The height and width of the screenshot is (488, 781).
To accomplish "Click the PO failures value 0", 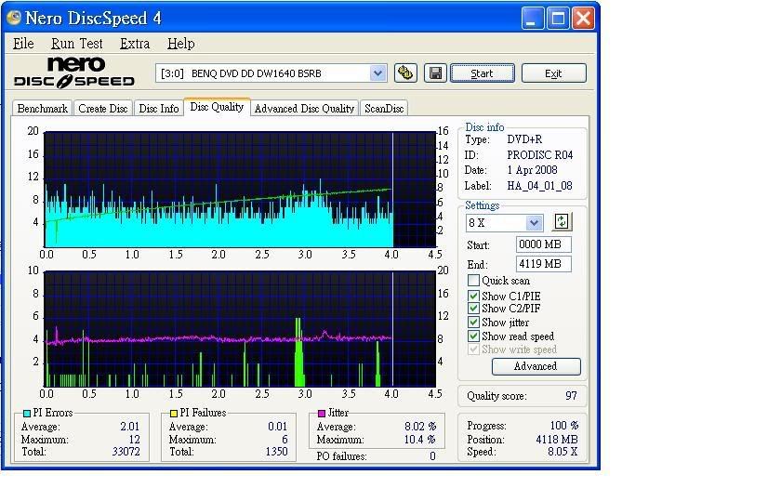I will pos(432,456).
